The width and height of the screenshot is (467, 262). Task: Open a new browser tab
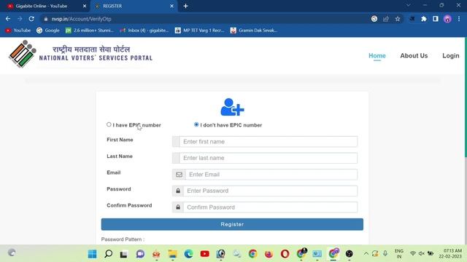185,6
